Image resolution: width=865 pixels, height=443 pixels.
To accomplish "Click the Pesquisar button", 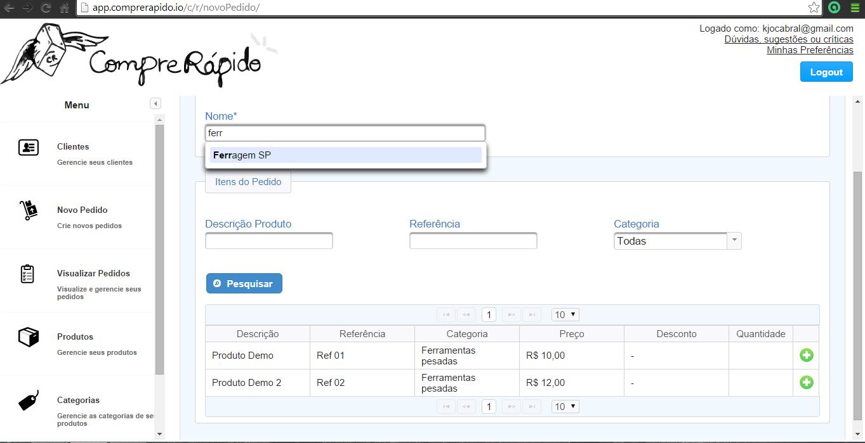I will pyautogui.click(x=244, y=284).
